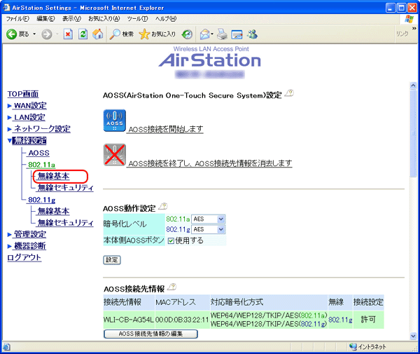This screenshot has width=420, height=354.
Task: Open the ファイル(F) menu
Action: click(17, 19)
